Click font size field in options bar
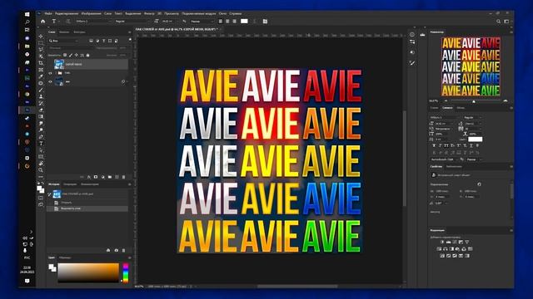This screenshot has height=299, width=533. point(170,22)
